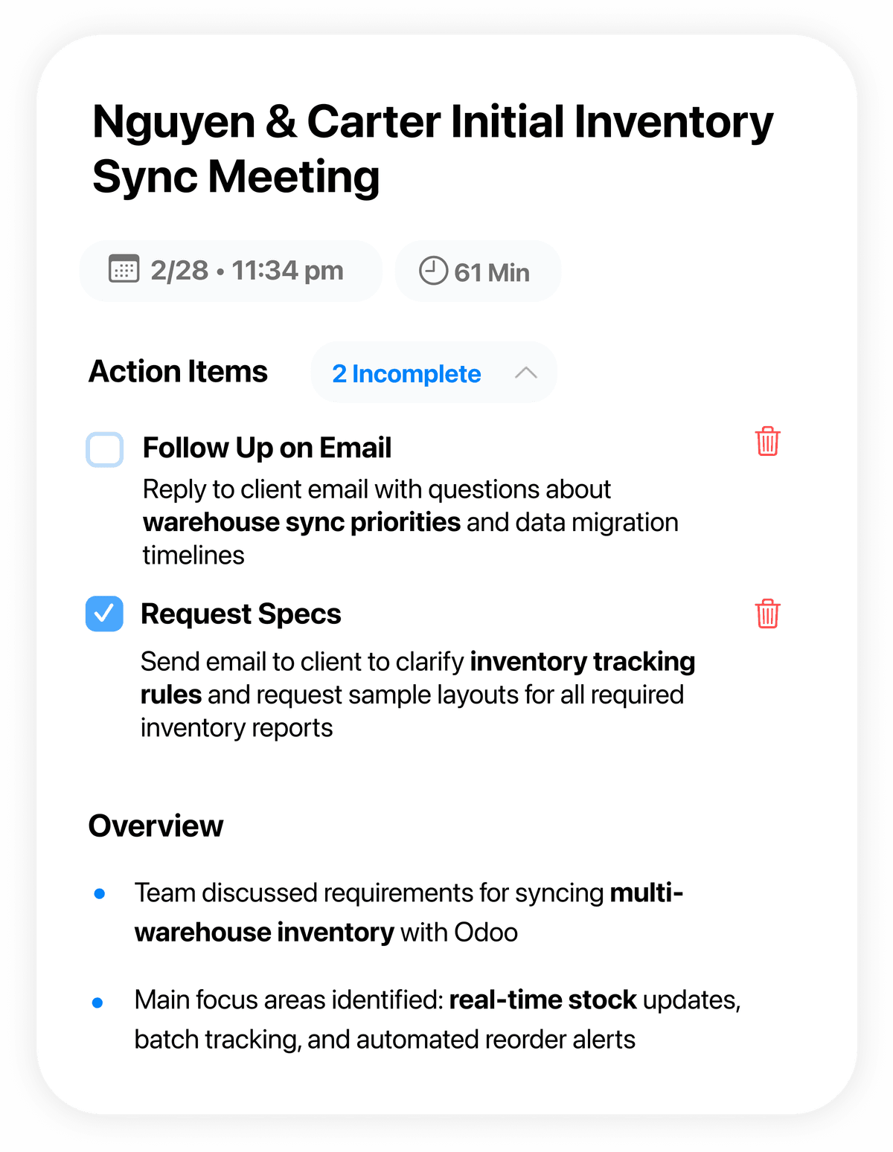Select the blue checkmark icon on Request Specs
Screen dimensions: 893x1152
click(104, 614)
